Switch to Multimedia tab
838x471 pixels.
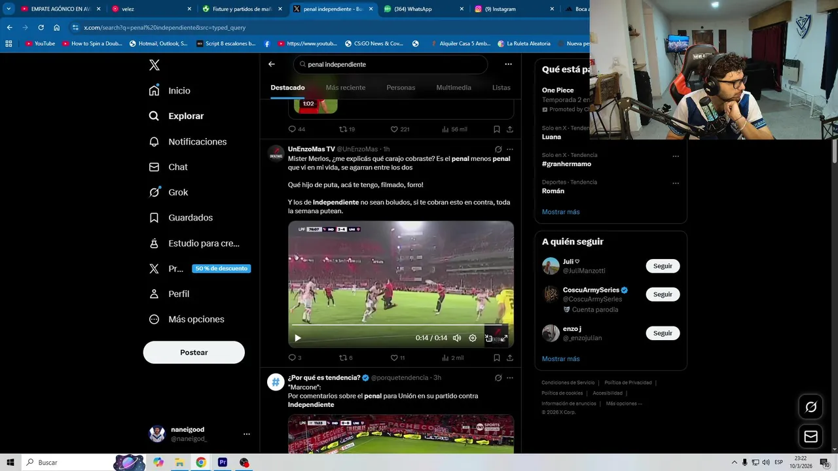pyautogui.click(x=454, y=88)
